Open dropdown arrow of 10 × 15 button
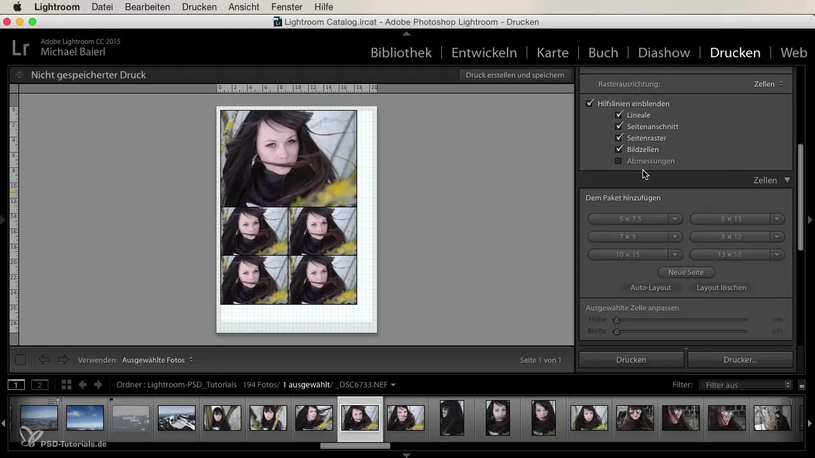This screenshot has height=458, width=815. coord(674,254)
